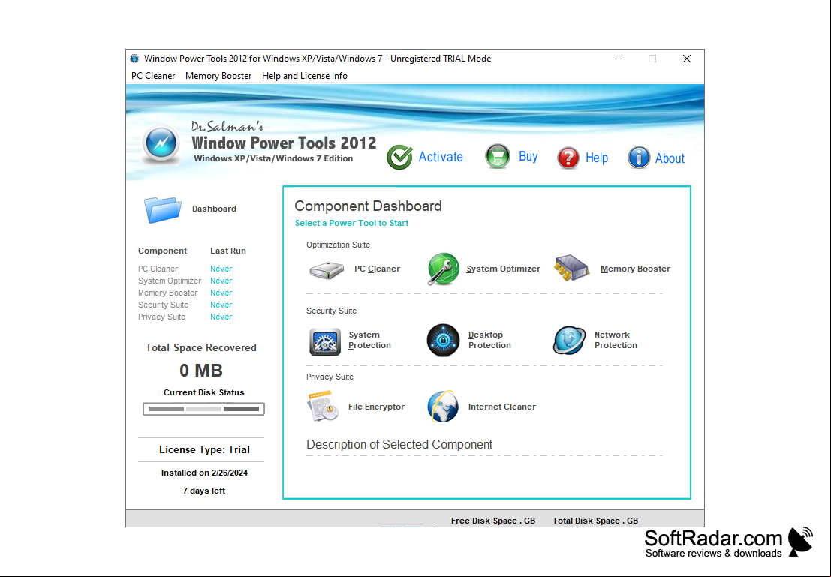Click the Network Protection label
This screenshot has width=831, height=577.
(x=616, y=340)
